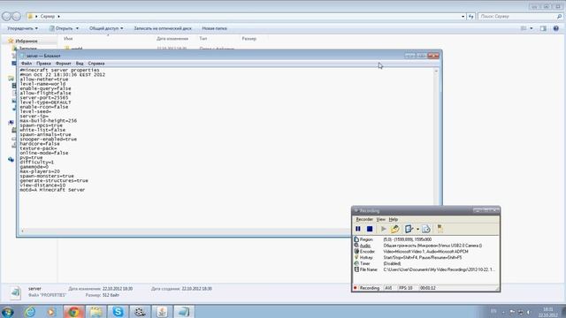Click Открыть button in Explorer toolbar
The image size is (566, 318).
tap(61, 28)
